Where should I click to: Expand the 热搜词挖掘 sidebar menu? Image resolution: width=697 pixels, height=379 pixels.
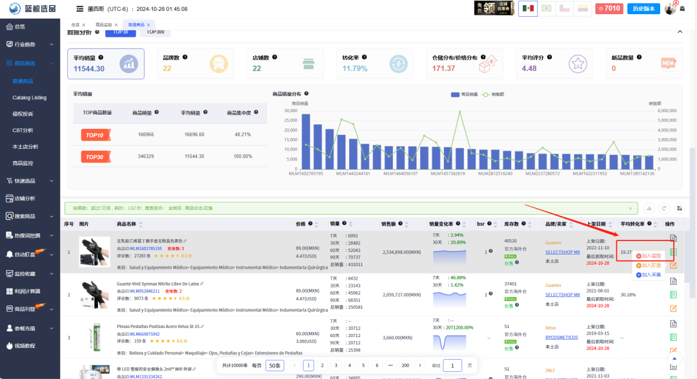pos(30,236)
